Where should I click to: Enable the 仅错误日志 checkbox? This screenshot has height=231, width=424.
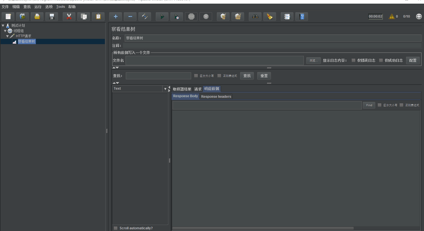point(353,60)
